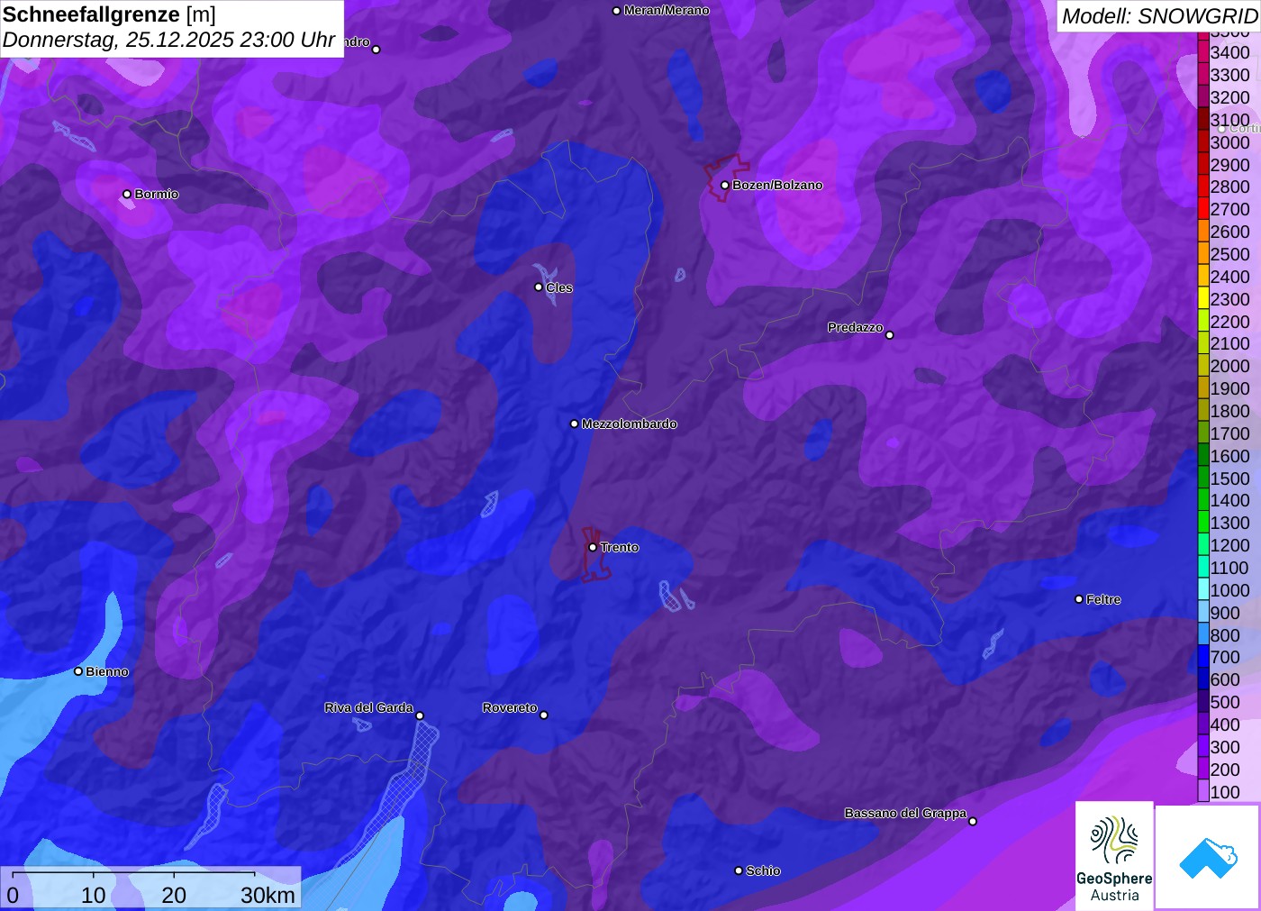The image size is (1261, 911).
Task: Click the Bassano del Grappa marker
Action: (x=973, y=821)
